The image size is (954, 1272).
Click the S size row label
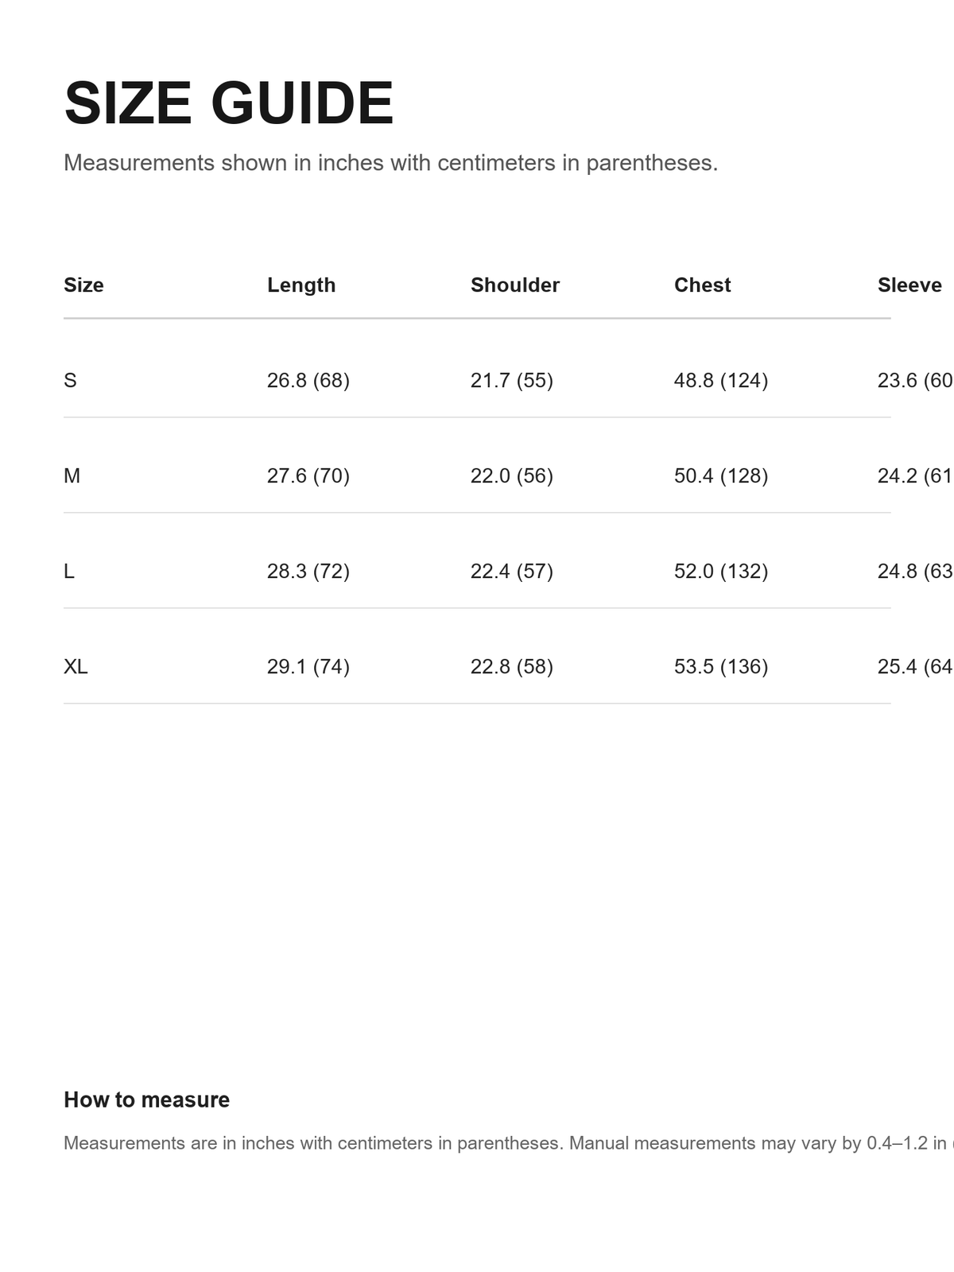click(70, 380)
